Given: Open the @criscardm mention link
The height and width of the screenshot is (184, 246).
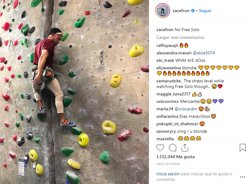Looking at the screenshot, I should click(186, 109).
